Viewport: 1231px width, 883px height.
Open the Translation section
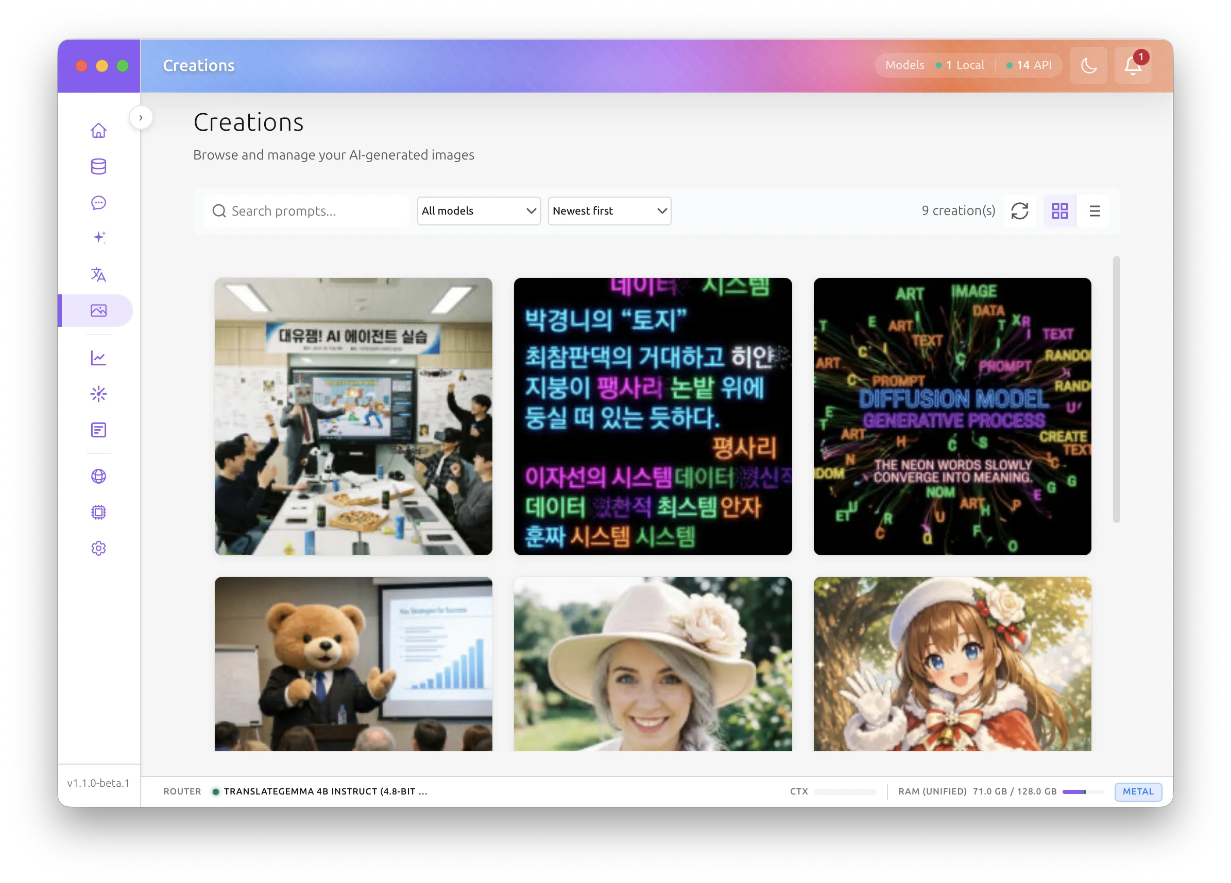[98, 275]
